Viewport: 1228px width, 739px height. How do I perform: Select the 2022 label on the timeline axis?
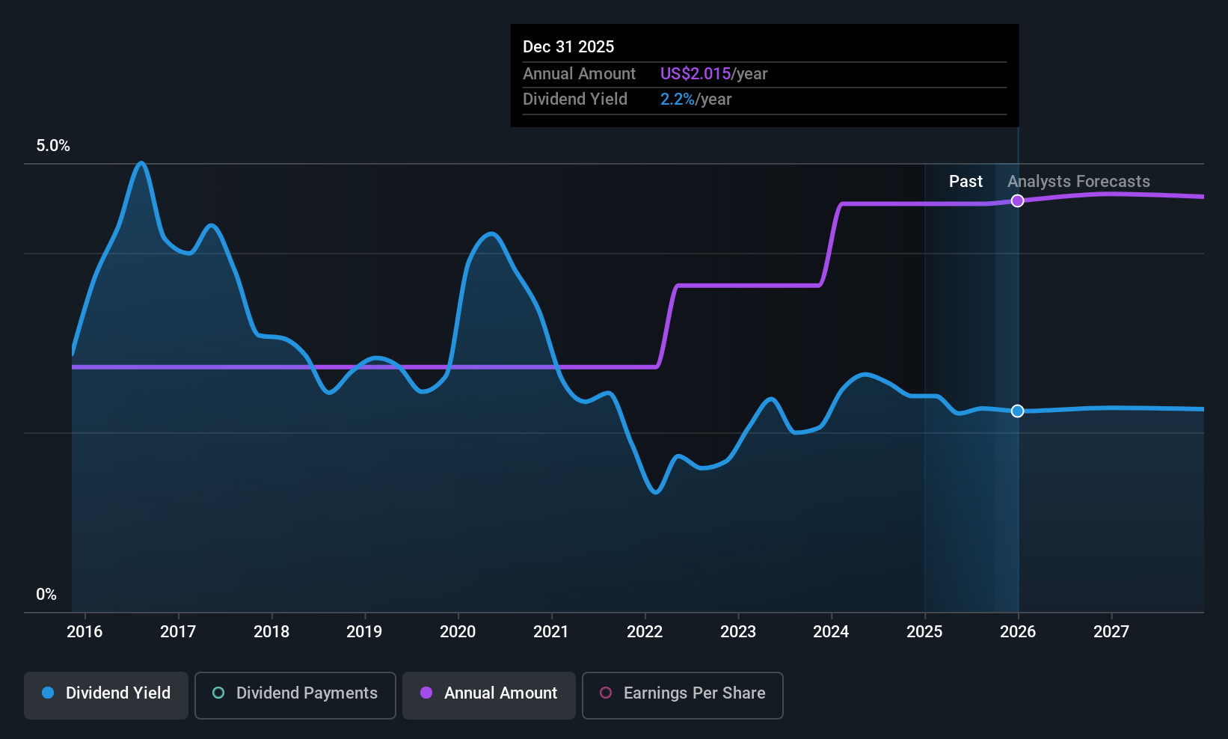pyautogui.click(x=645, y=631)
